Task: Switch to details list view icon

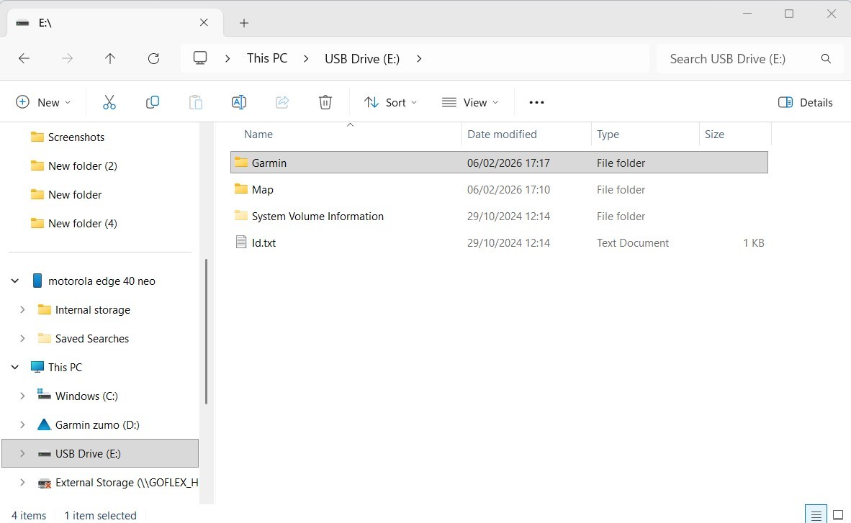Action: click(816, 515)
